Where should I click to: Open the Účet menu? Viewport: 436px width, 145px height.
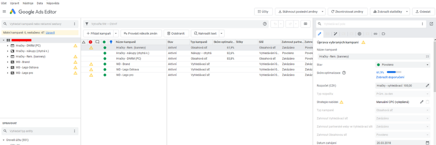point(4,3)
